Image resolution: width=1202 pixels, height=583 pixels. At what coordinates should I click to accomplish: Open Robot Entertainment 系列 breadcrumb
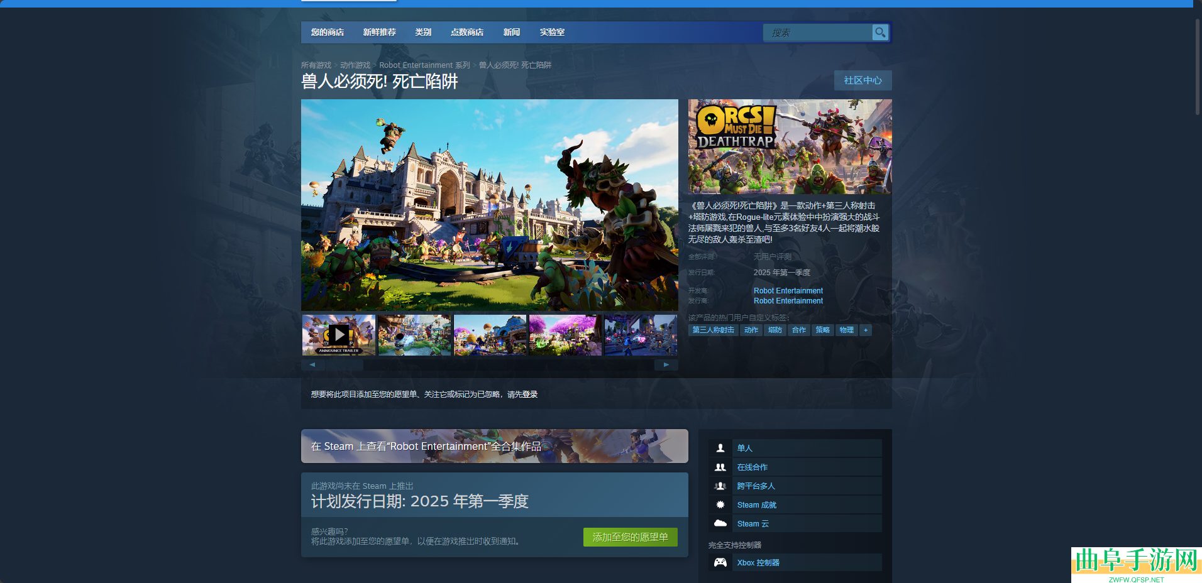point(424,65)
